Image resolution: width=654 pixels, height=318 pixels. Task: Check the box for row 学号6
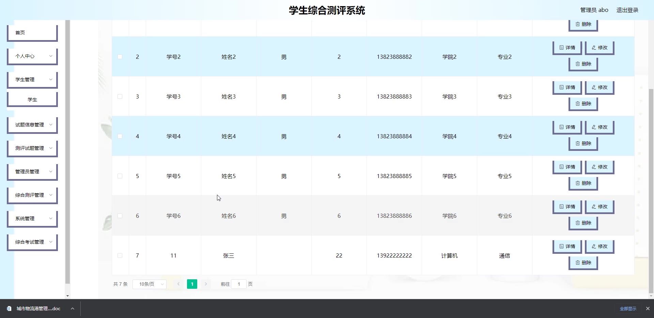120,216
